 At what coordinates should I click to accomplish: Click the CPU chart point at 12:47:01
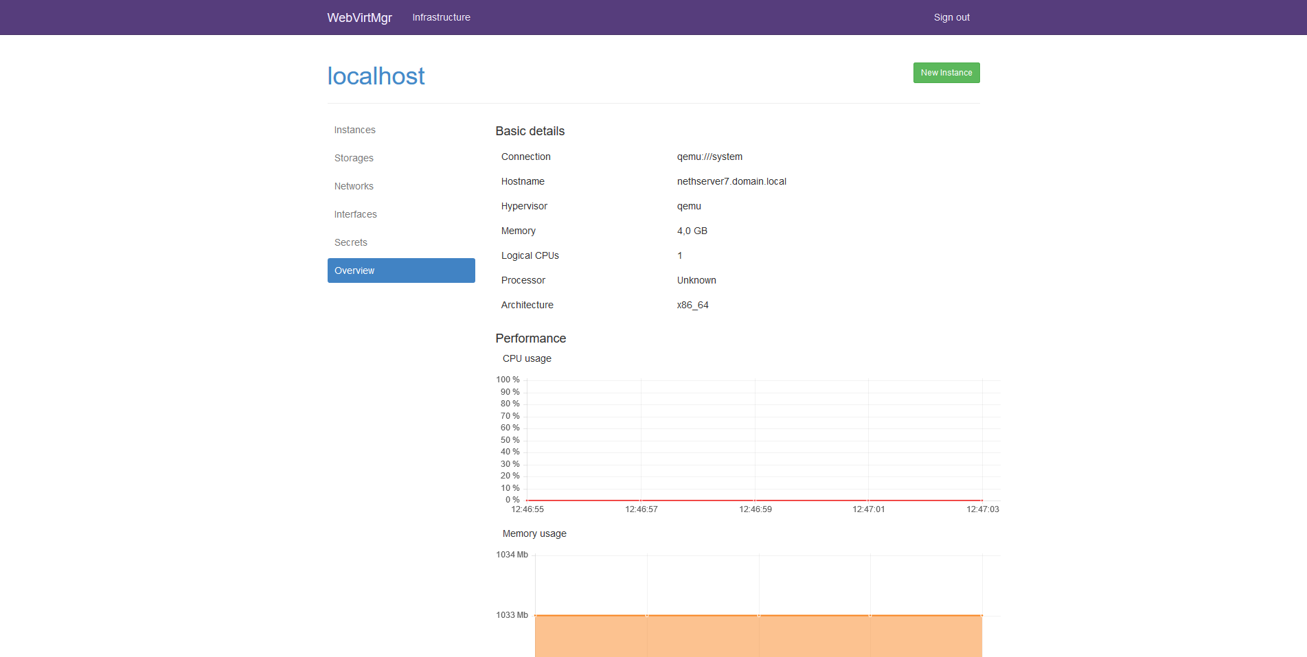[869, 500]
